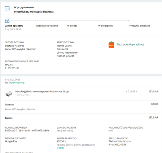Click the Przesyłka odebrana progress dot

click(x=129, y=21)
